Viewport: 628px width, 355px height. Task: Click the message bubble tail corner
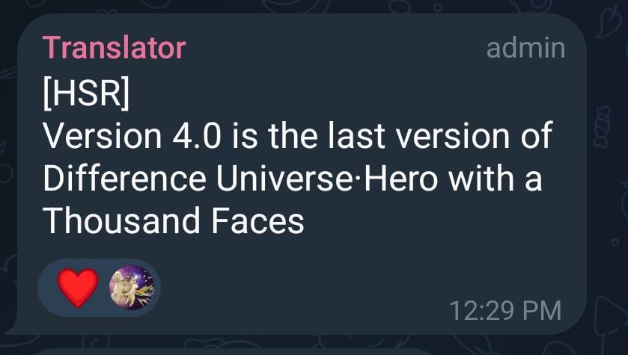click(x=13, y=327)
